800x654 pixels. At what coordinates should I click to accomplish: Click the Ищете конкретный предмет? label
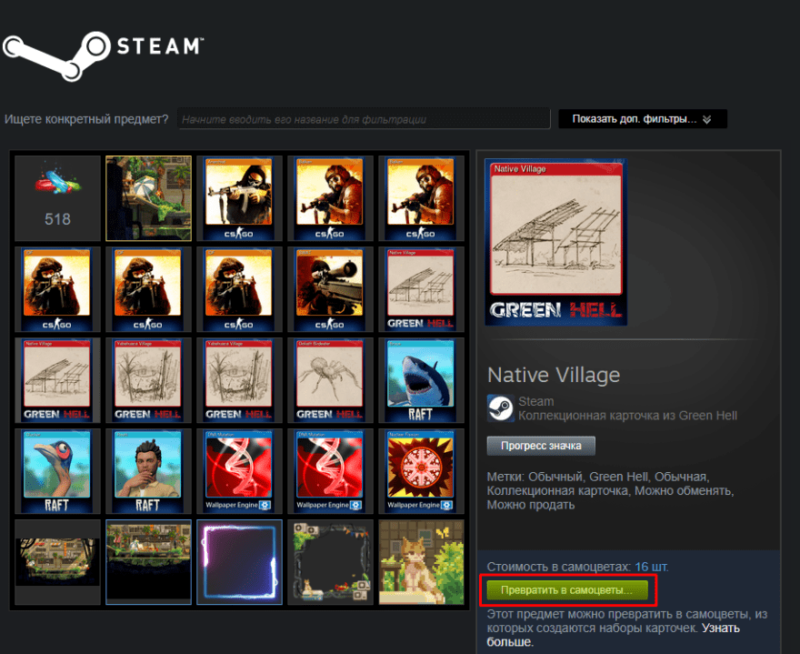coord(86,119)
